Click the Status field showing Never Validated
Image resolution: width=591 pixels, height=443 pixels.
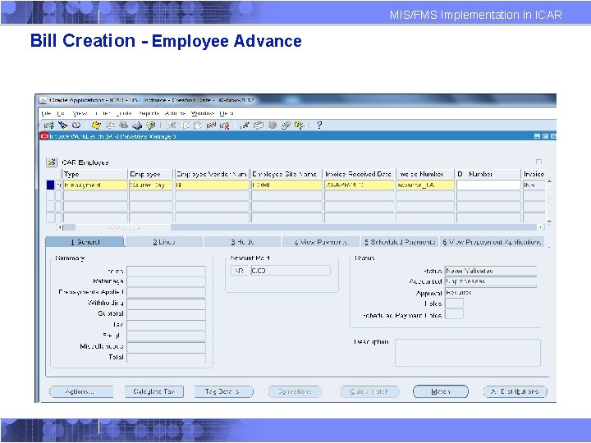point(491,271)
